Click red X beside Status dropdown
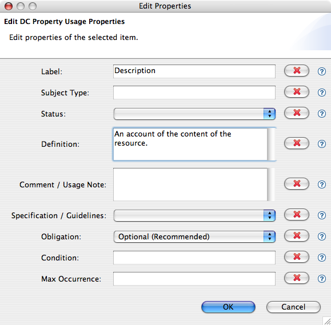This screenshot has width=331, height=325. coord(297,113)
